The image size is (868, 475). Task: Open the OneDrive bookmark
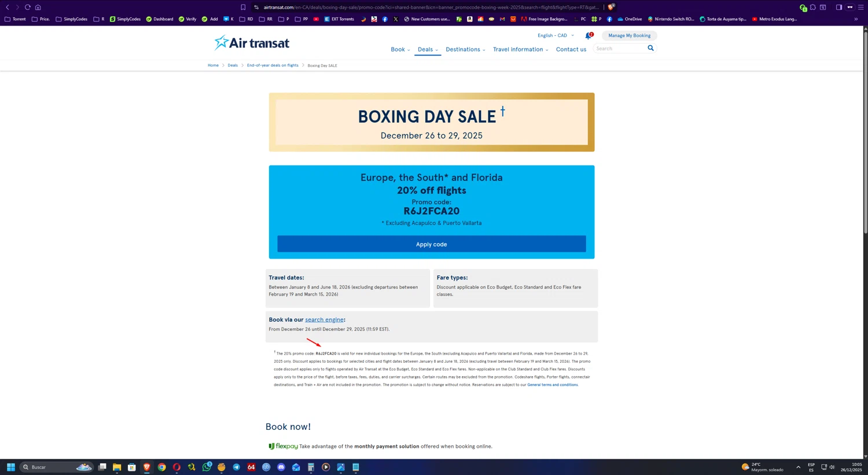point(630,19)
